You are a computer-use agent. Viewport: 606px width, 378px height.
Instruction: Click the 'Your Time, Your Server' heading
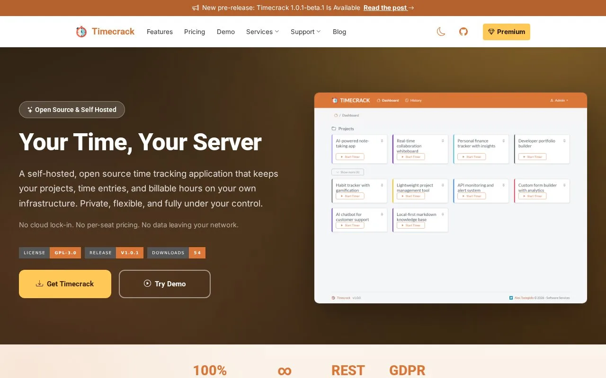[x=140, y=142]
